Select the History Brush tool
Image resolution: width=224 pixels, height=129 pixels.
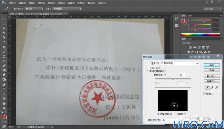[x=4, y=61]
